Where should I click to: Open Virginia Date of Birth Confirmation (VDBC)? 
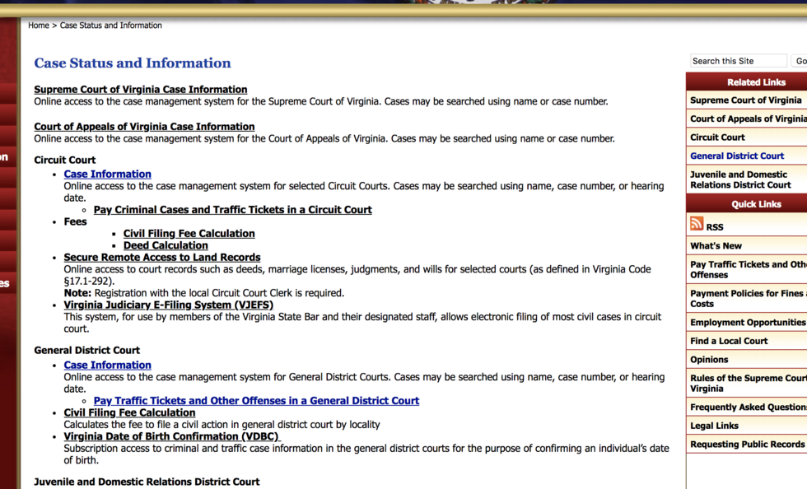click(x=171, y=436)
